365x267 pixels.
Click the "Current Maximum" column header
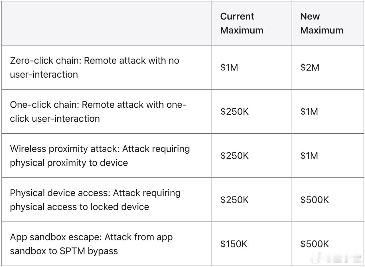click(x=242, y=23)
